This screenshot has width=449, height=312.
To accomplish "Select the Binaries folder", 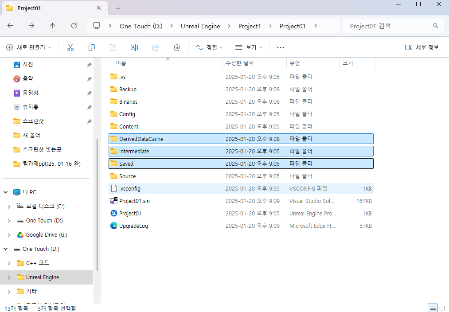I will coord(241,101).
